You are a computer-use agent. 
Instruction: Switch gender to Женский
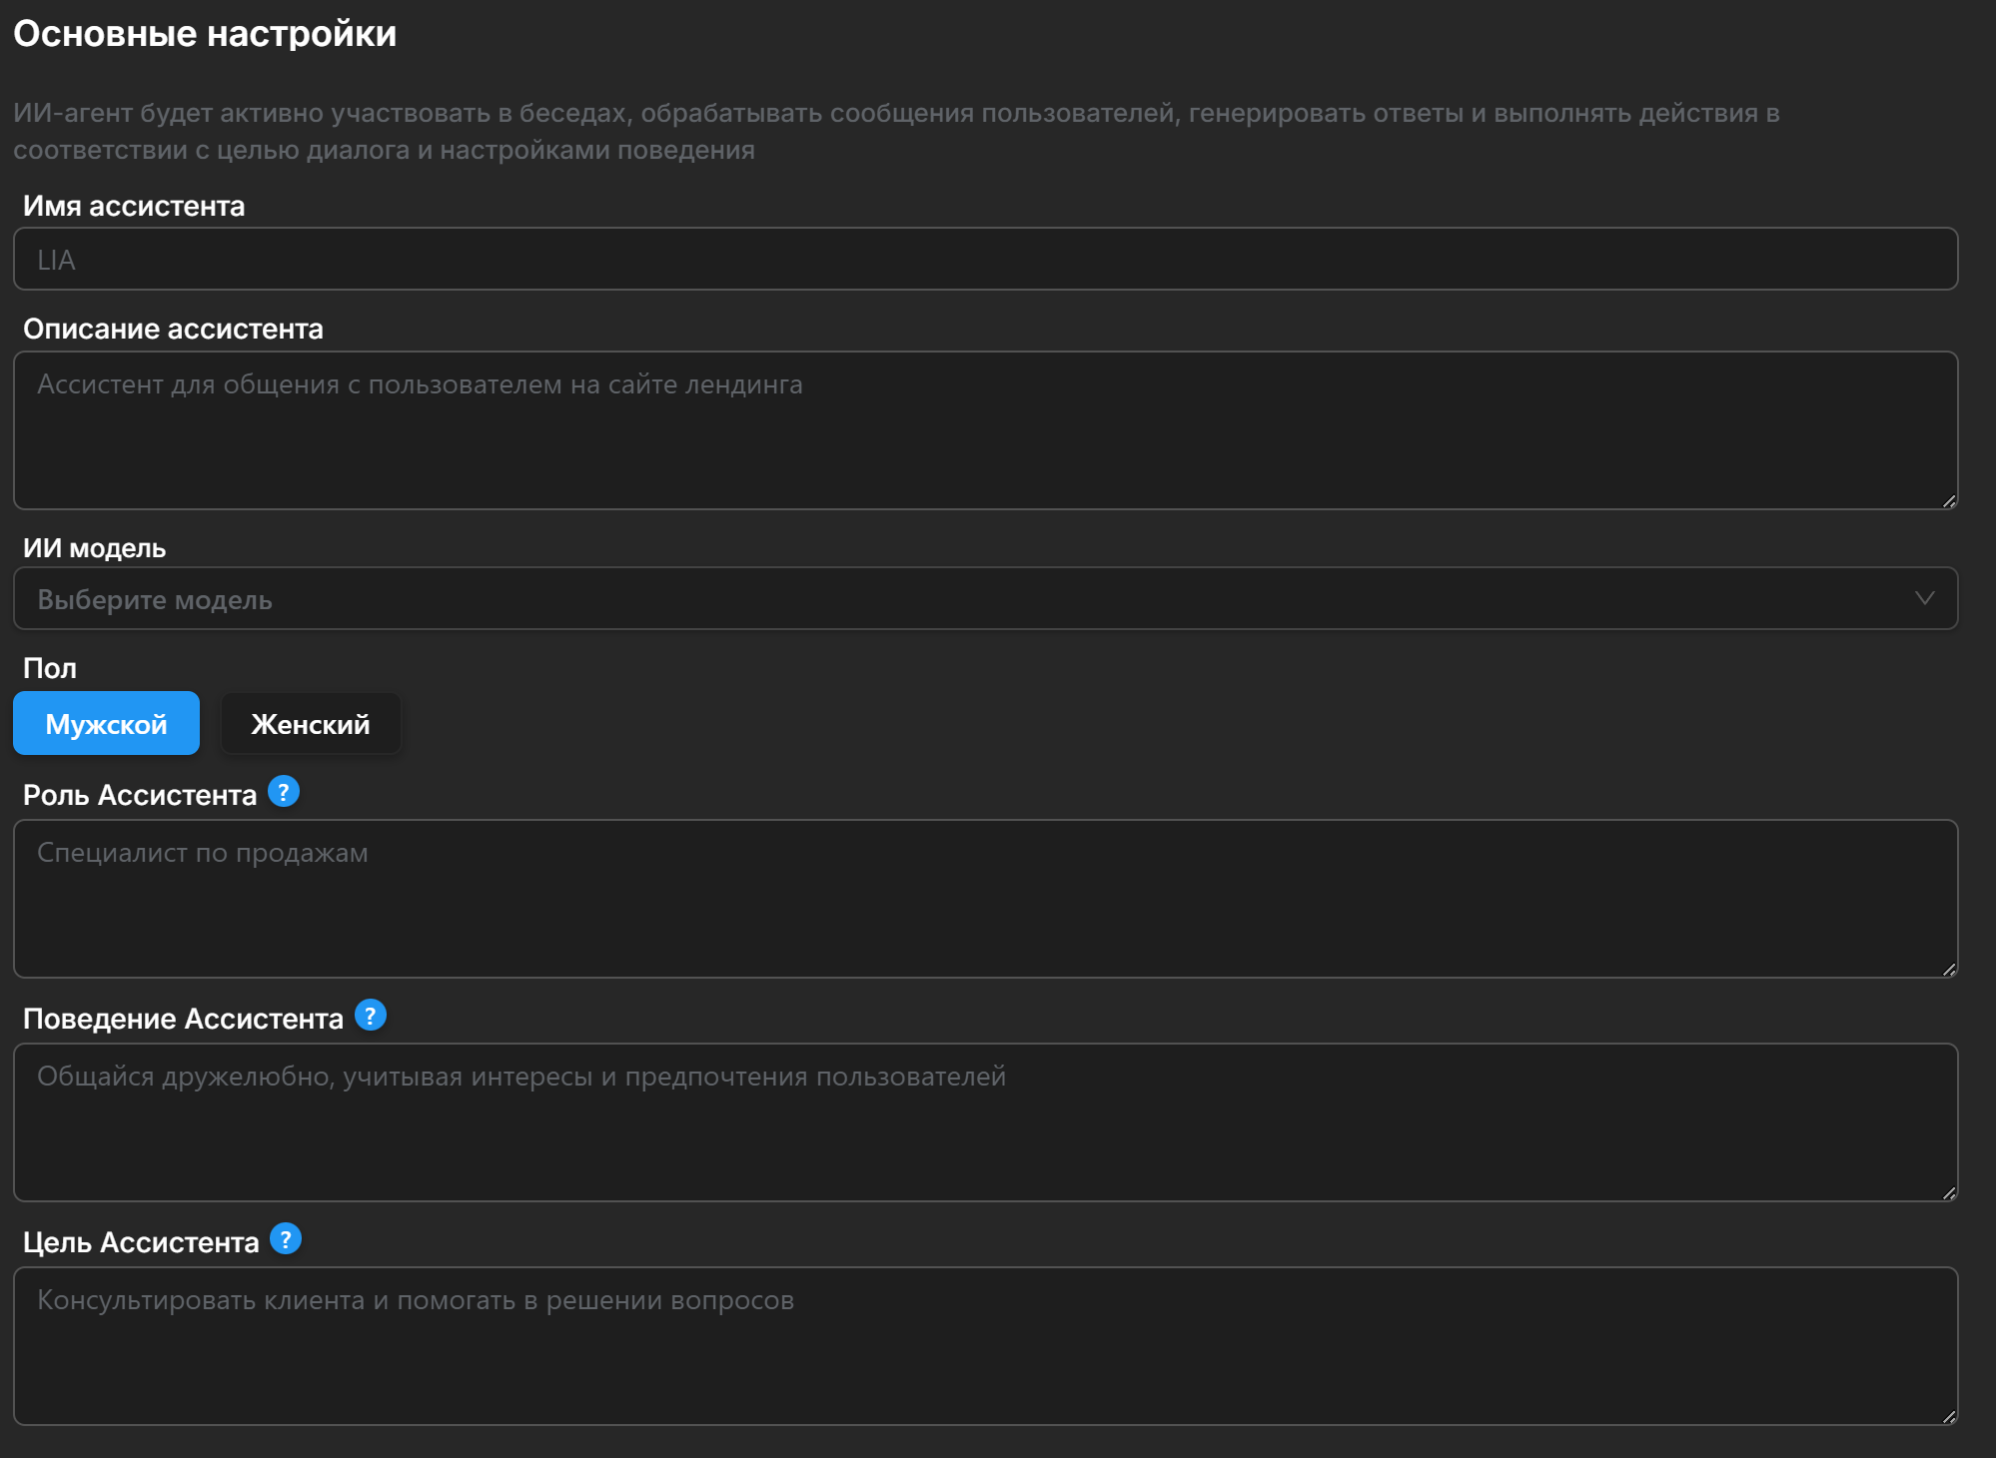tap(310, 723)
